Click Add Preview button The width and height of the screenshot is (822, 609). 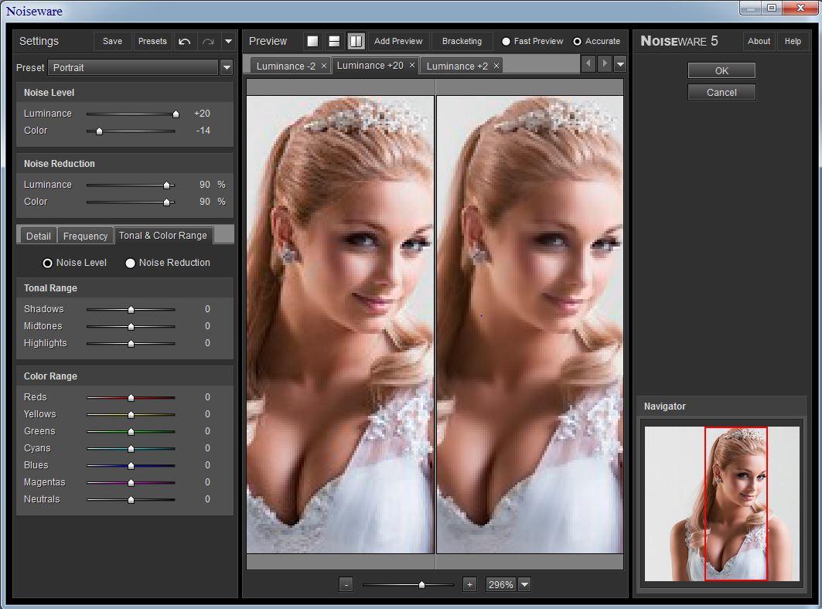(398, 42)
